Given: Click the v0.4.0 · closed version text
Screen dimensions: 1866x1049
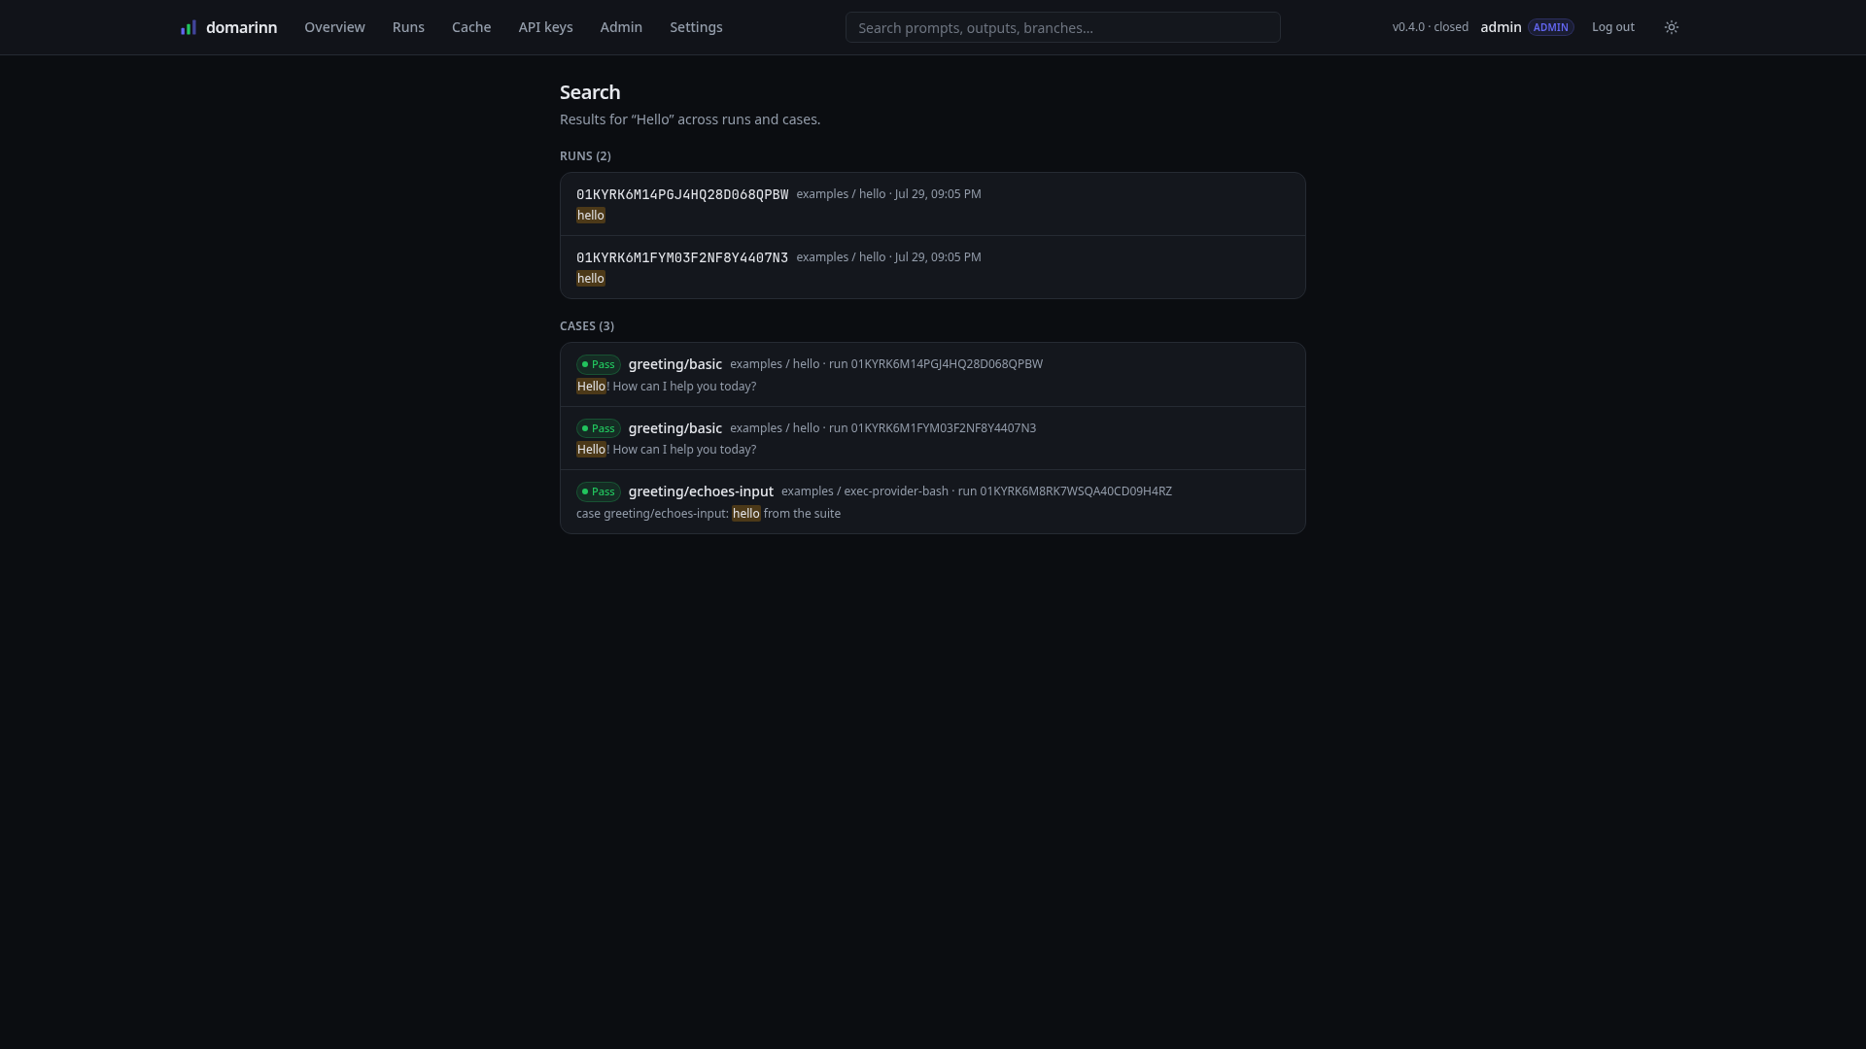Looking at the screenshot, I should click(1430, 27).
